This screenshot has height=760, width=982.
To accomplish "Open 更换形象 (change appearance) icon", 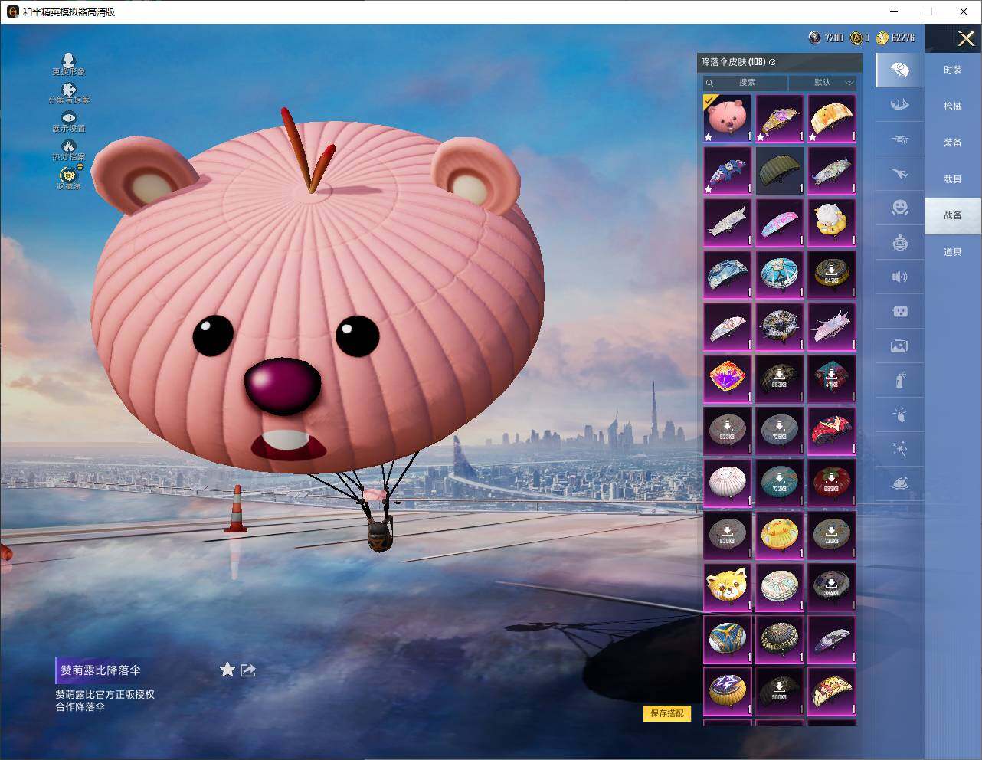I will [69, 64].
